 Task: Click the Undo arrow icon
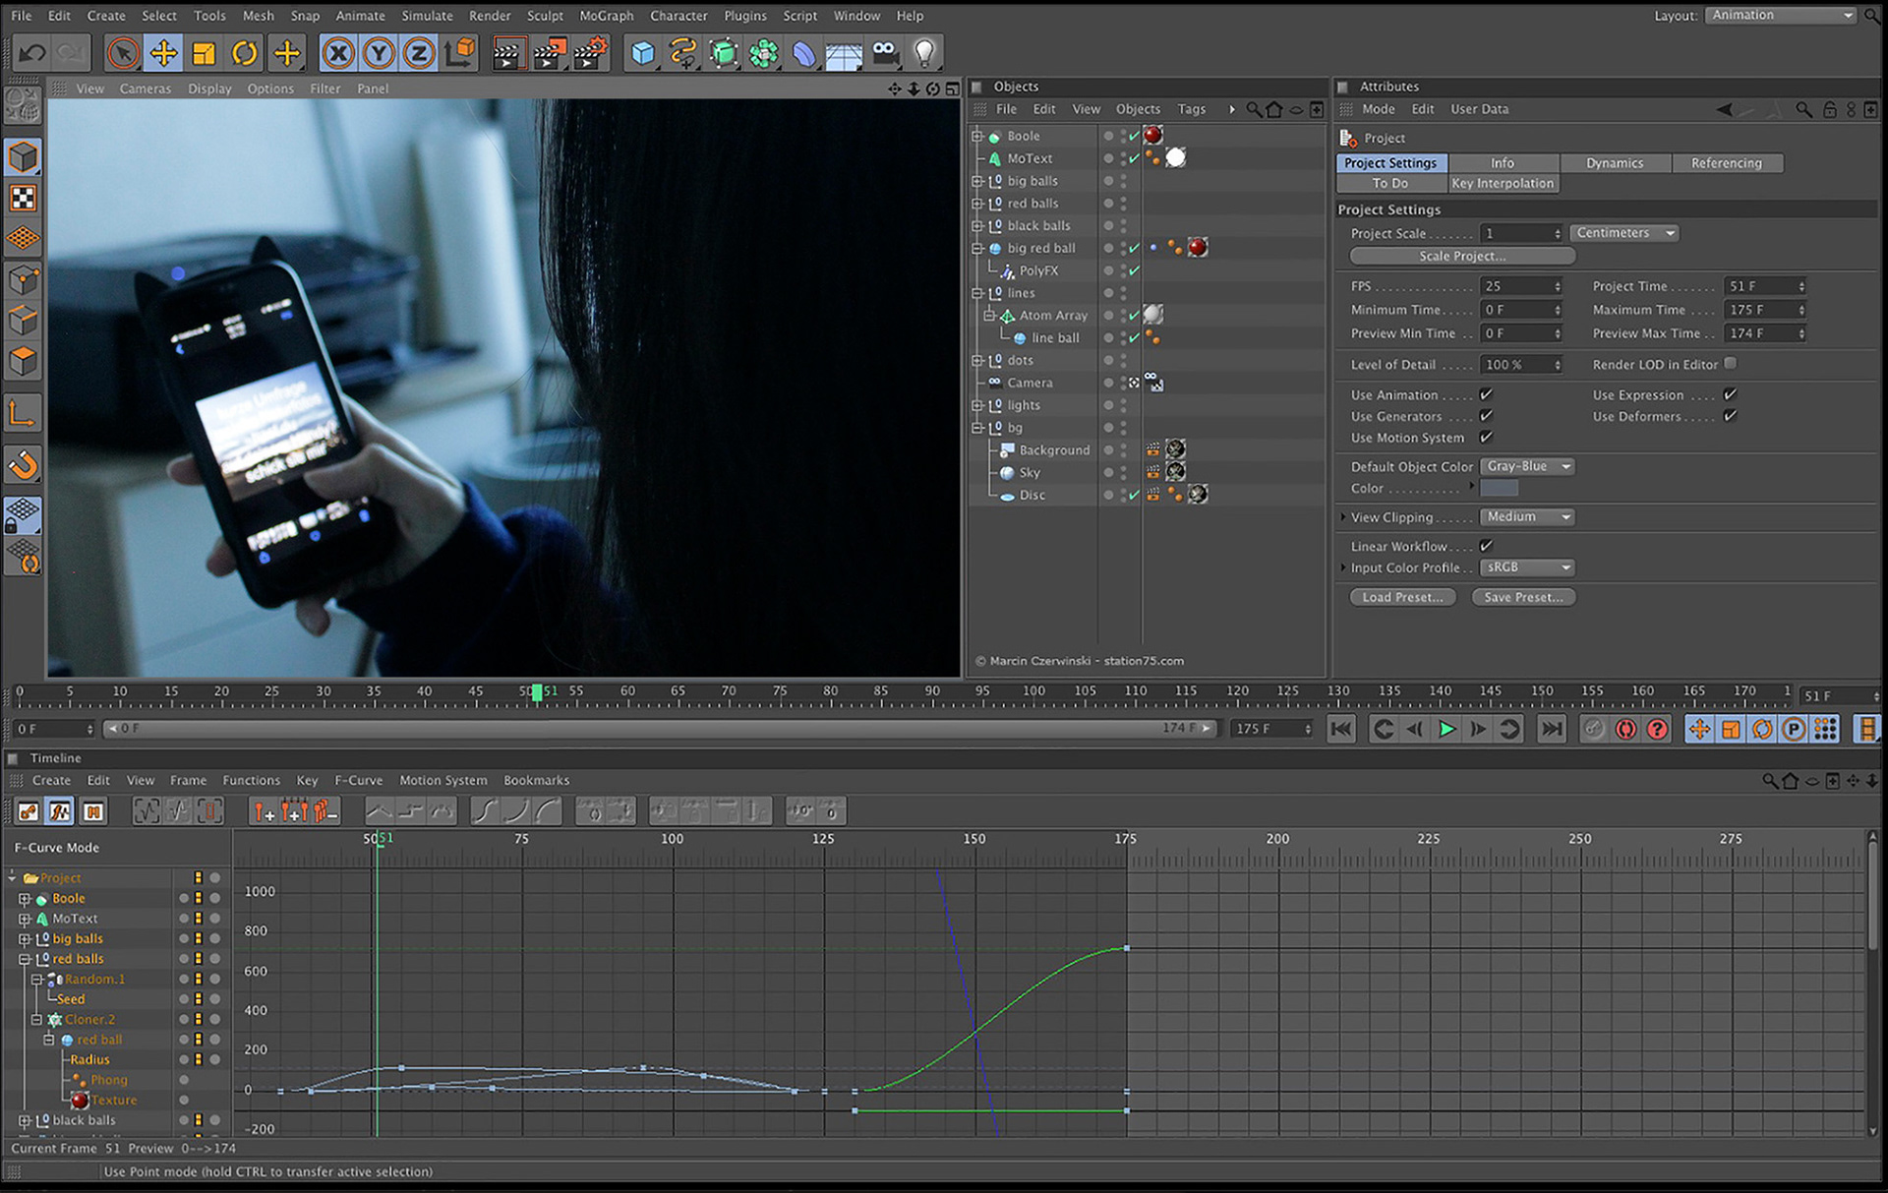[32, 53]
